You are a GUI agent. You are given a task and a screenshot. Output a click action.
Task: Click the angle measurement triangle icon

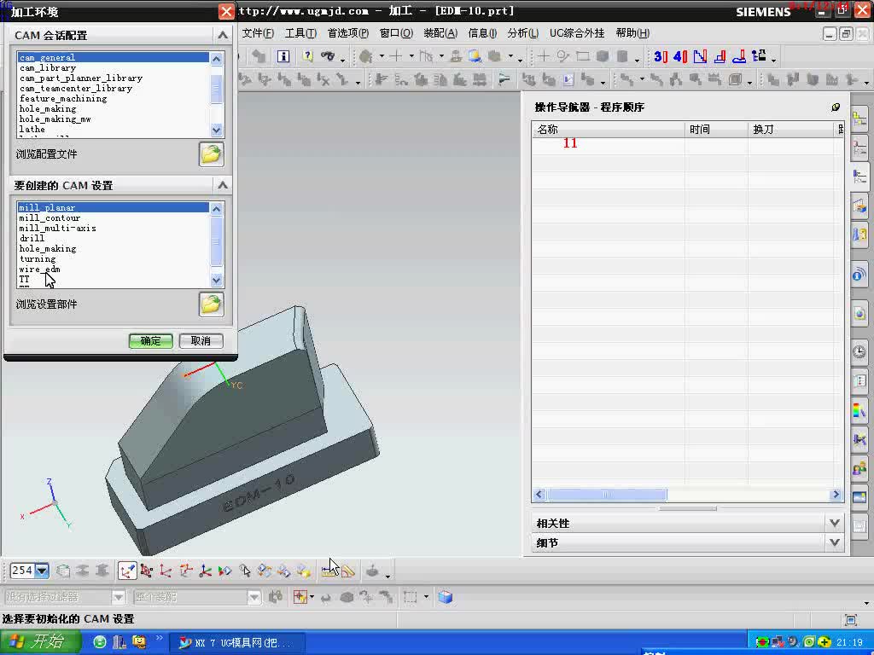coord(349,571)
